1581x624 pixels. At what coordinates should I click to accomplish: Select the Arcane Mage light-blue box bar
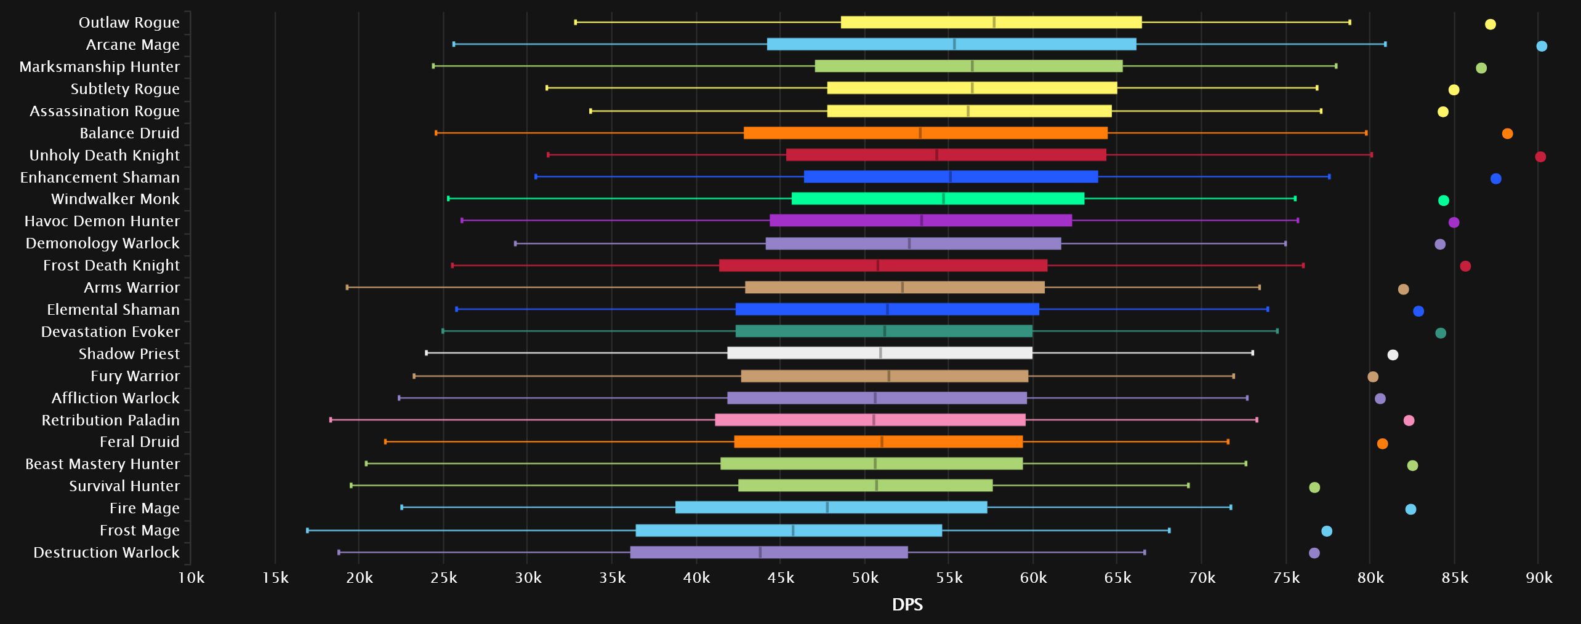click(x=951, y=44)
